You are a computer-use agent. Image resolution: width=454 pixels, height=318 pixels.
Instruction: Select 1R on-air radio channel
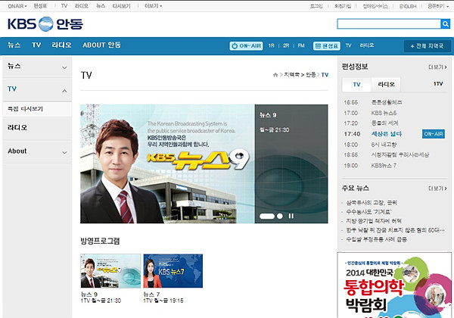[x=271, y=45]
